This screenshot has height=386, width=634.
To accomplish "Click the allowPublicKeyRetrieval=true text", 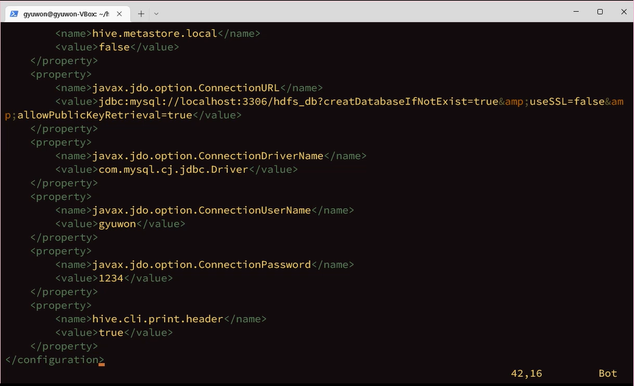I will tap(104, 115).
